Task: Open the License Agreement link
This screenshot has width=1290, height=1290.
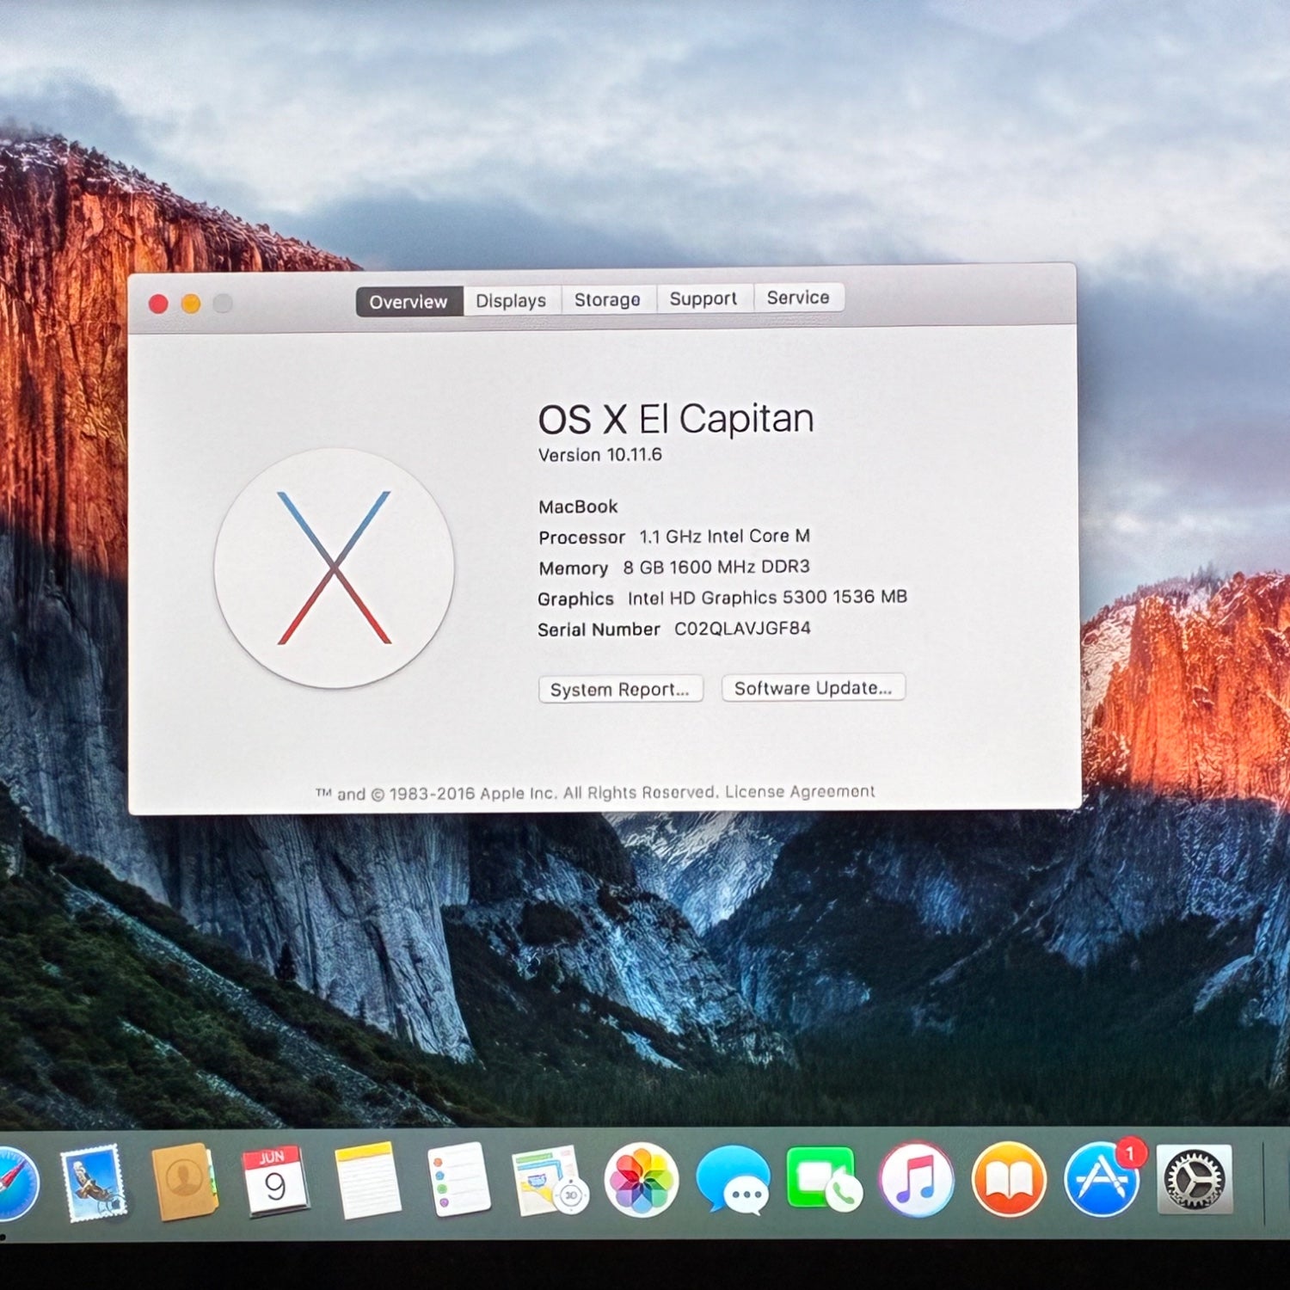Action: click(x=800, y=791)
